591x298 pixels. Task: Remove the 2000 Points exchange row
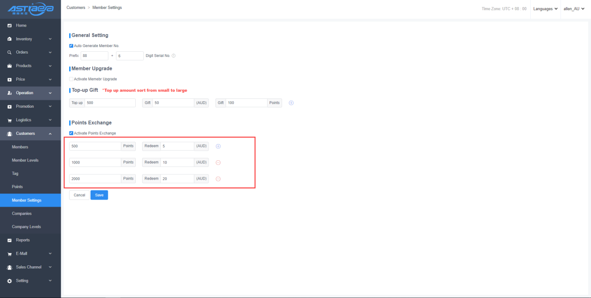click(x=218, y=179)
